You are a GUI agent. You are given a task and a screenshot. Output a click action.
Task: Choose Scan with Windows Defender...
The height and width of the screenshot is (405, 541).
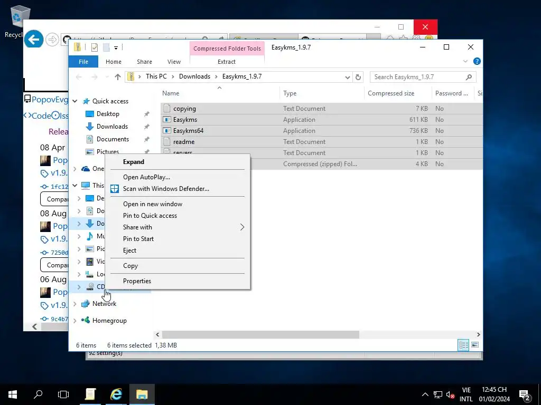point(178,189)
